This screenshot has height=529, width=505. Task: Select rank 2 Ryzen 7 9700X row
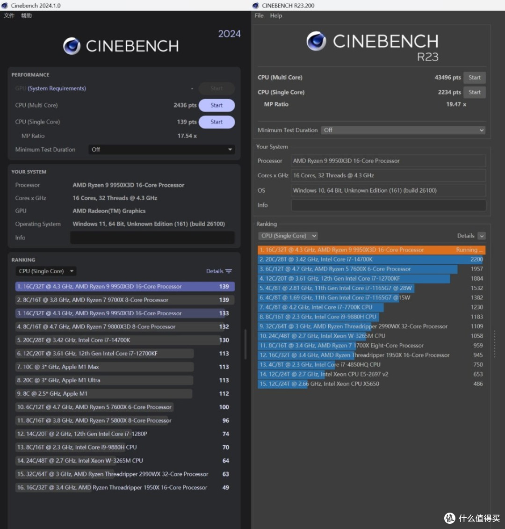125,300
